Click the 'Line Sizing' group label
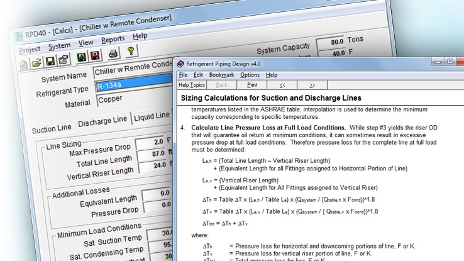 tap(64, 145)
